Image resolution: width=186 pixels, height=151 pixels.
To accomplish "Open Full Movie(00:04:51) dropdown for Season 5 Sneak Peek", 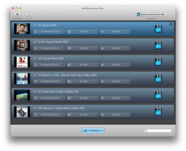I will coord(49,114).
